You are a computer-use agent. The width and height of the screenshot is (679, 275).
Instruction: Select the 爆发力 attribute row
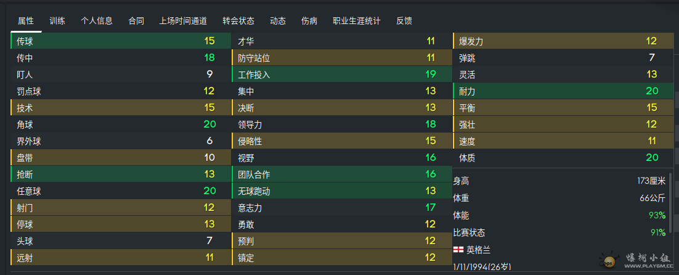tap(563, 41)
